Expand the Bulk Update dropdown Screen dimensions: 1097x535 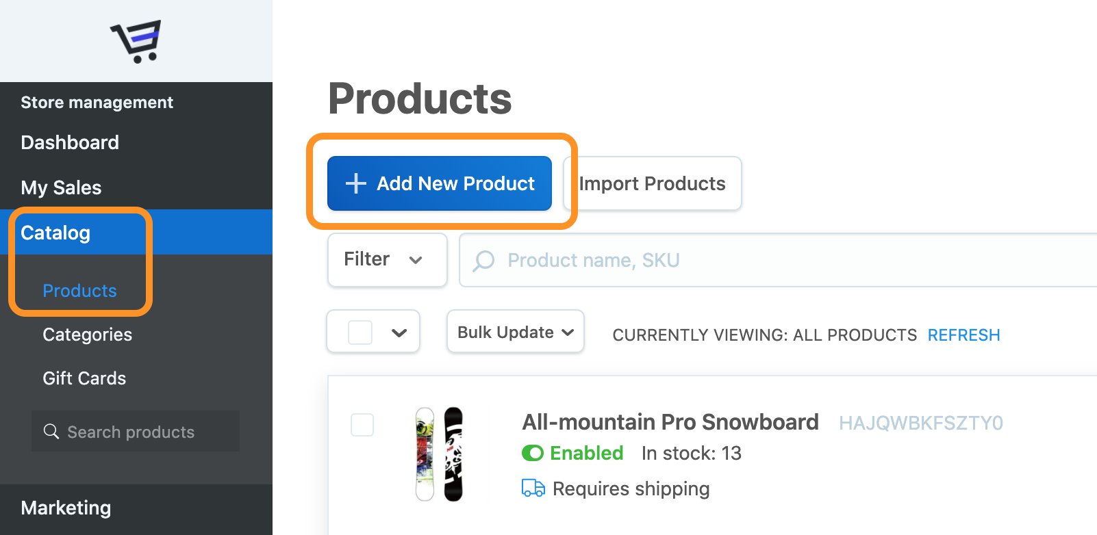tap(515, 332)
